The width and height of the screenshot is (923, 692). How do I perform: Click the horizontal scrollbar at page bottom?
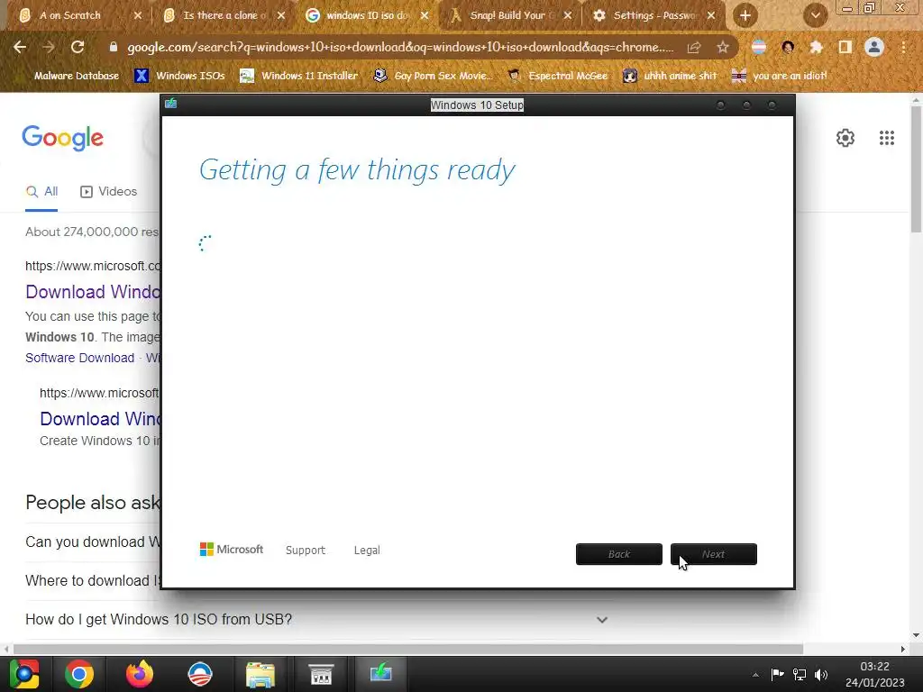click(408, 649)
